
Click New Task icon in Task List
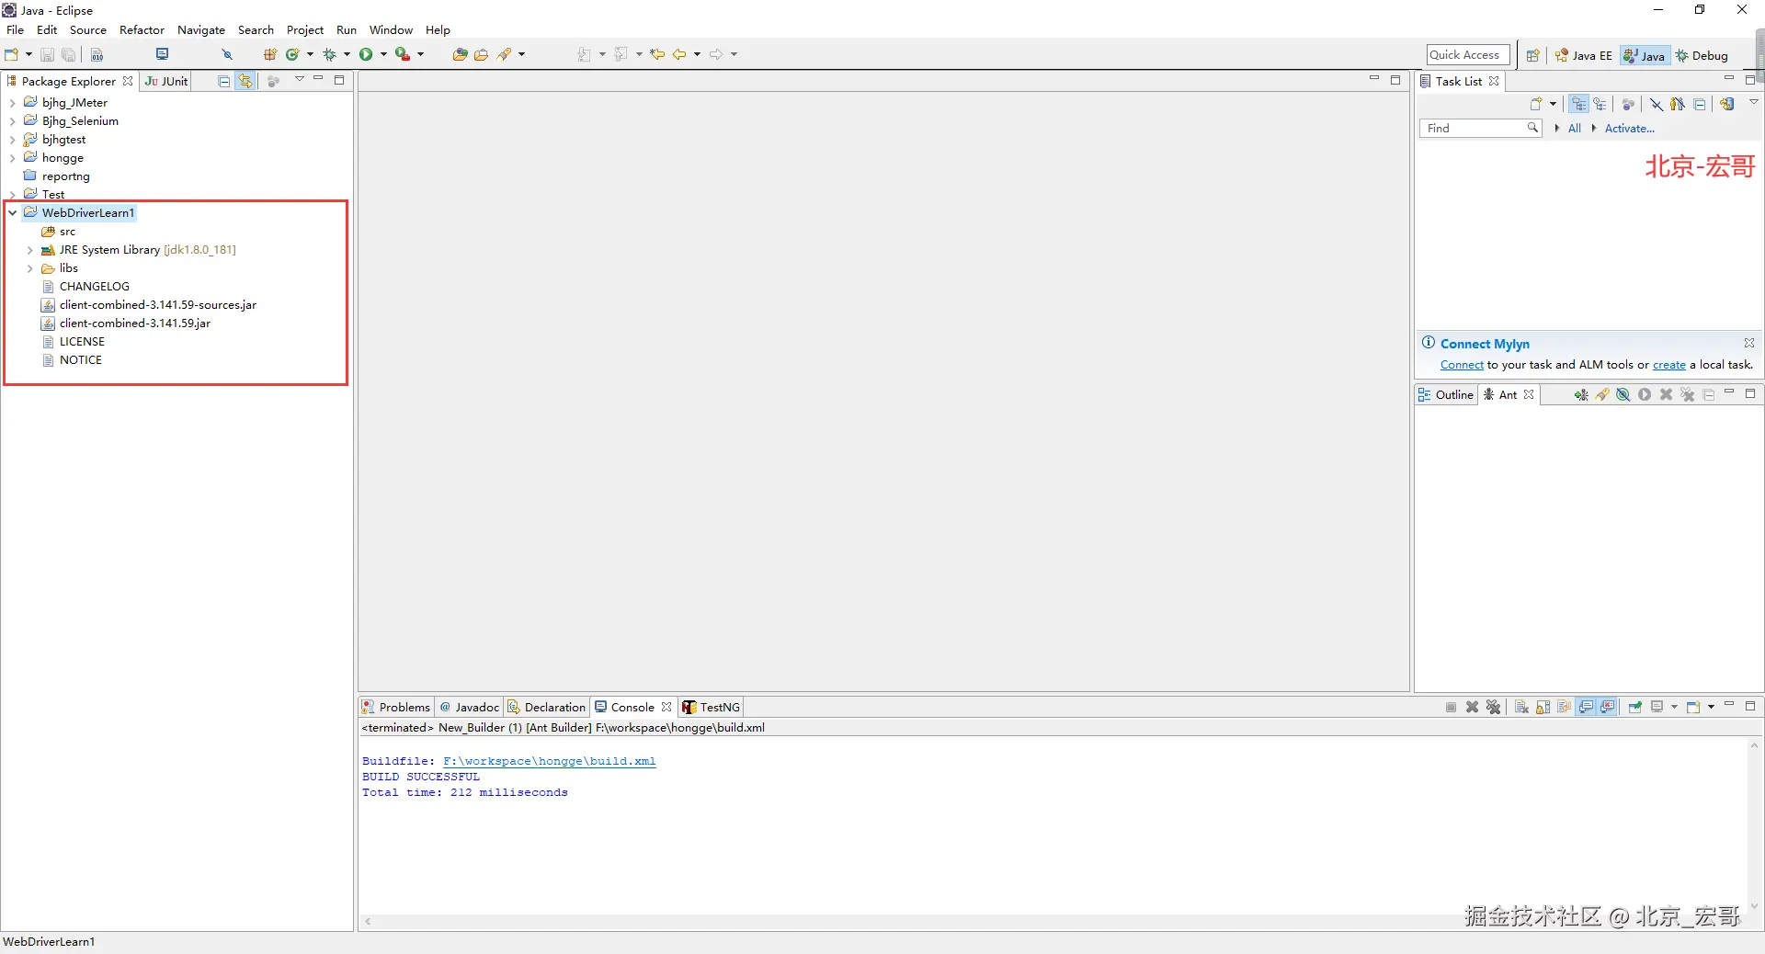(x=1535, y=104)
